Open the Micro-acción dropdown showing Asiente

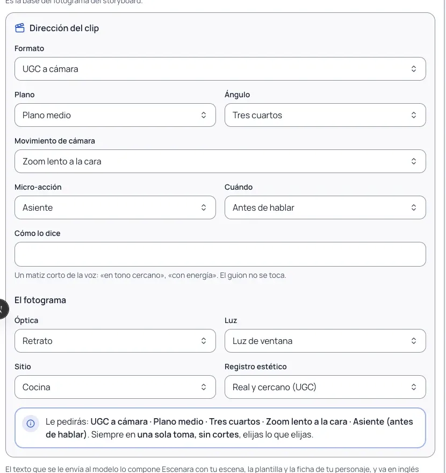115,207
